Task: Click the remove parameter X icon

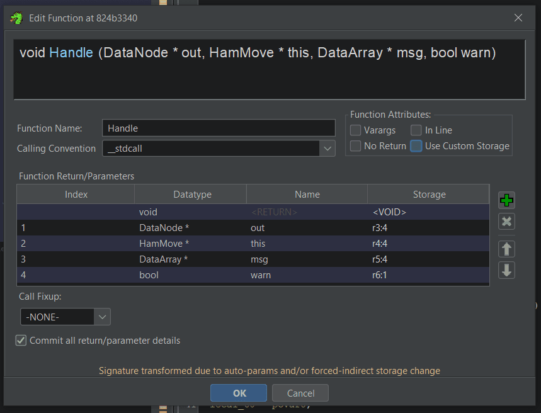Action: [506, 221]
